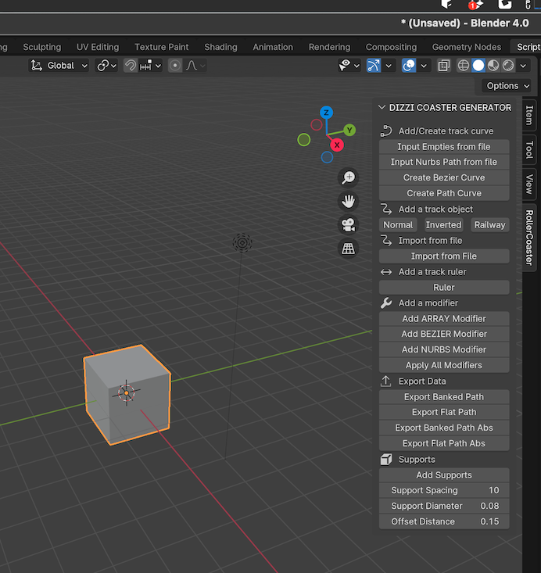Switch to rendered viewport shading
541x573 pixels.
point(508,66)
